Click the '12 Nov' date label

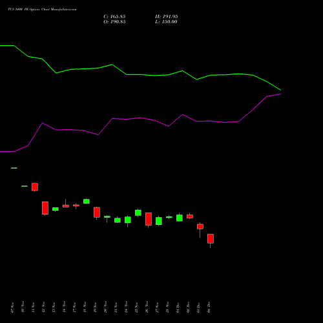tap(43, 307)
